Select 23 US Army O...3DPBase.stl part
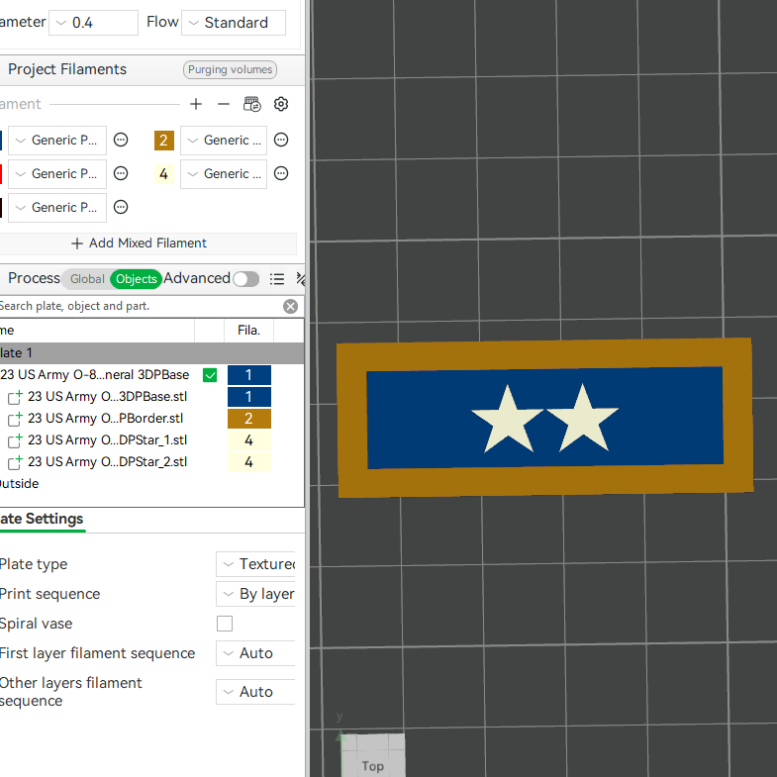The image size is (777, 777). [107, 397]
